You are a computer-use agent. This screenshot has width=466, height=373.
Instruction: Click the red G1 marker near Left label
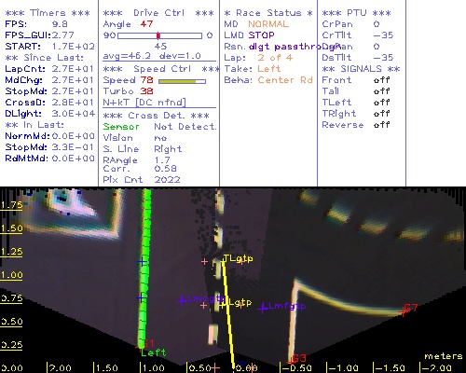(x=146, y=343)
